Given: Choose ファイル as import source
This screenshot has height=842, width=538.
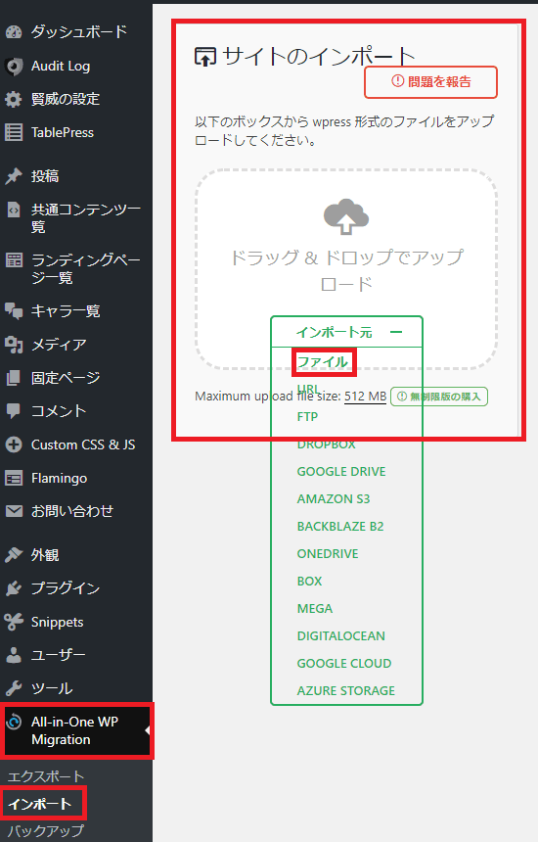Looking at the screenshot, I should [323, 362].
